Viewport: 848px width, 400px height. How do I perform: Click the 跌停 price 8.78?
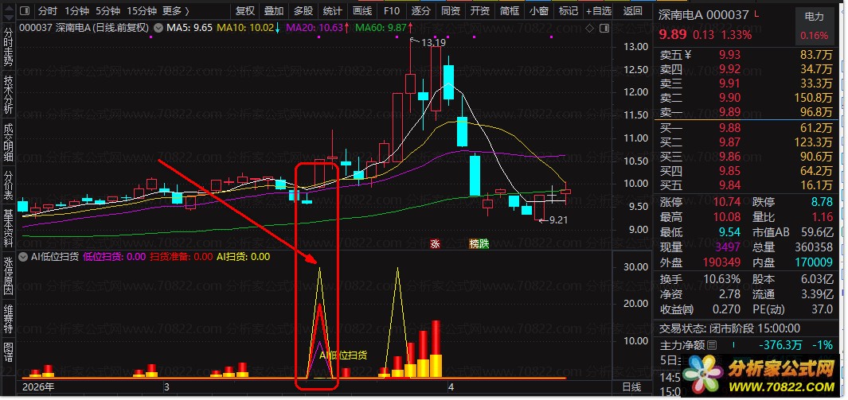[x=821, y=203]
